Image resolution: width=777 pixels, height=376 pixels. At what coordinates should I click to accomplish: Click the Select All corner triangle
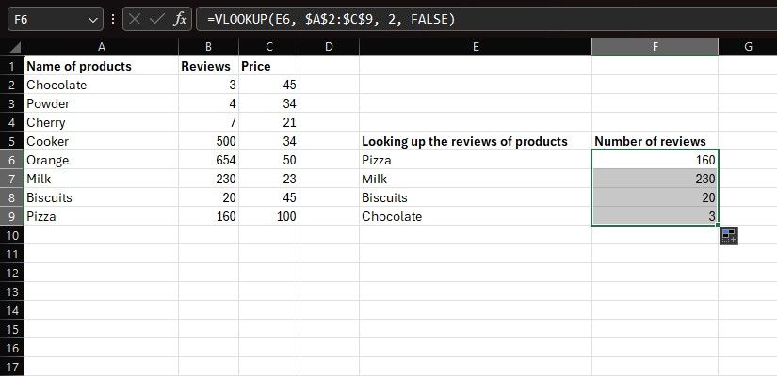tap(11, 47)
